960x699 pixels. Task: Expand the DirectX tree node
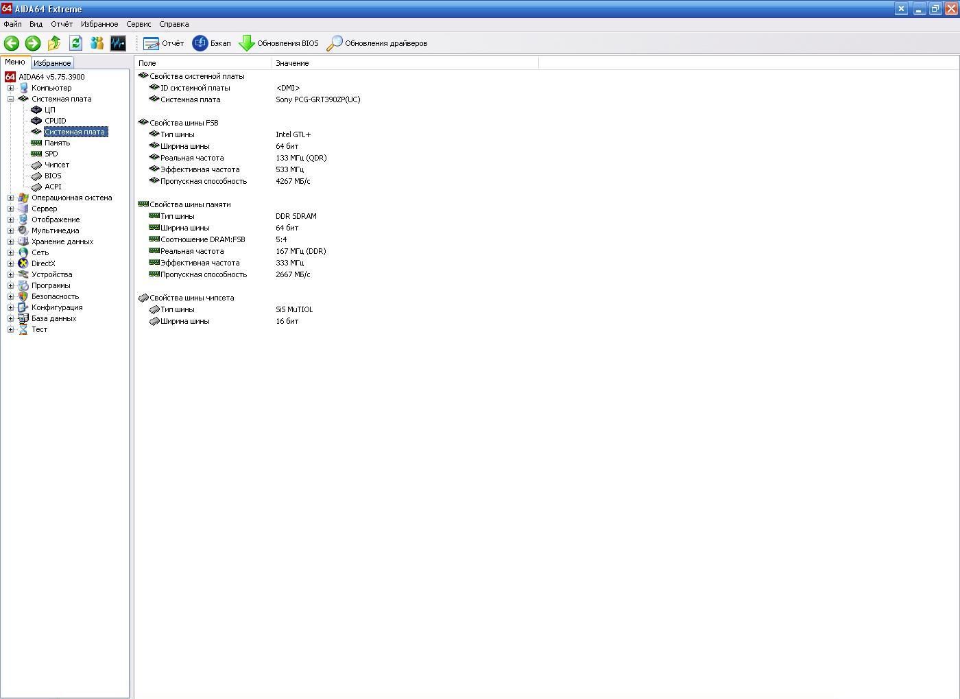point(10,263)
